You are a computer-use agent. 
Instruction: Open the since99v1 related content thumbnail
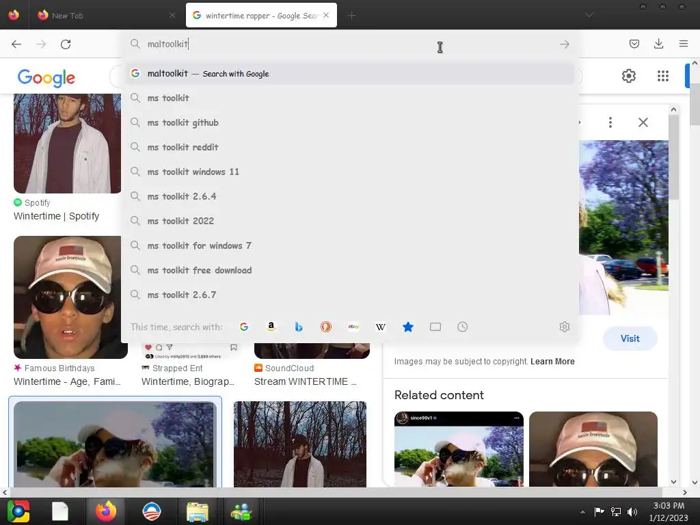tap(459, 448)
